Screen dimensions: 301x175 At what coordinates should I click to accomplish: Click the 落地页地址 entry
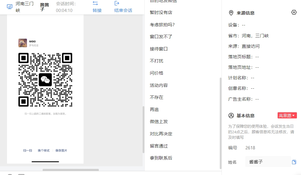243,67
